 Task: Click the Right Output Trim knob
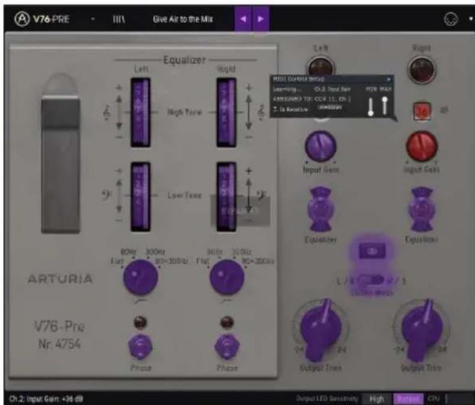tap(422, 329)
